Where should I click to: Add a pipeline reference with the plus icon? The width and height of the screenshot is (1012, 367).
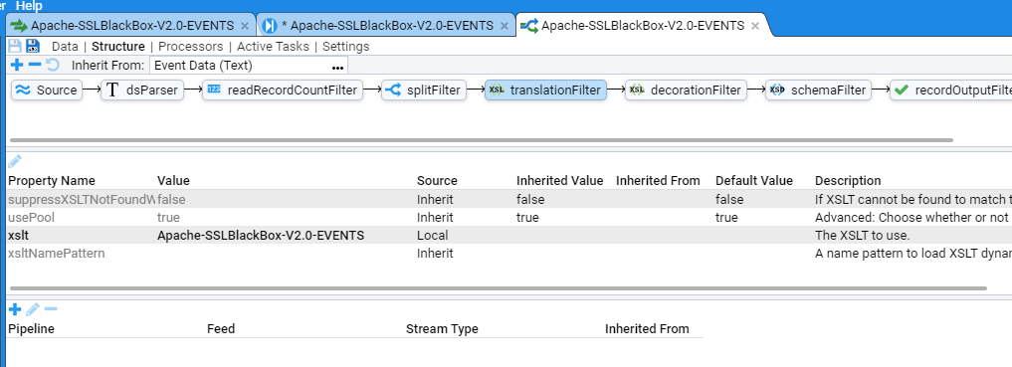(x=14, y=309)
